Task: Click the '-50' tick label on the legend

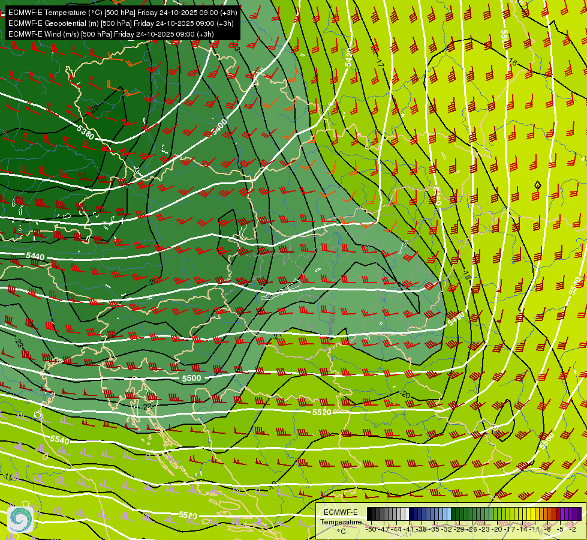Action: click(371, 530)
